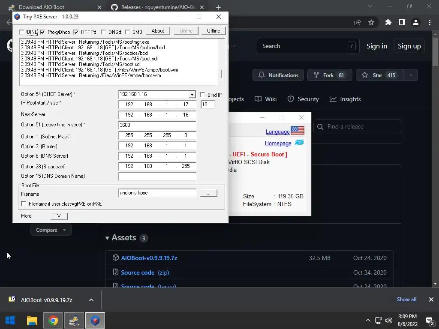Enable the BINL checkbox
This screenshot has width=439, height=329.
(x=22, y=32)
